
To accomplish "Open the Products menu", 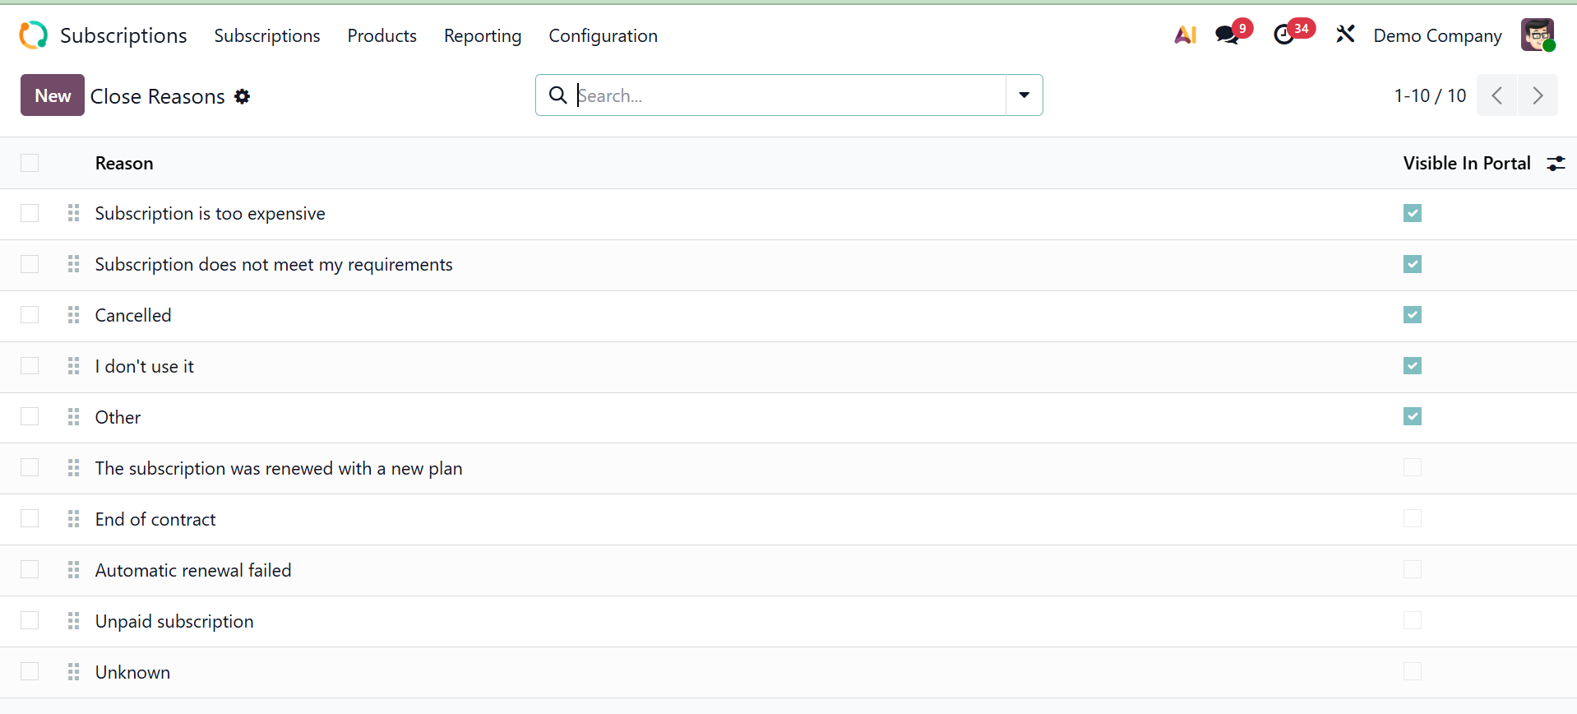I will pyautogui.click(x=382, y=36).
